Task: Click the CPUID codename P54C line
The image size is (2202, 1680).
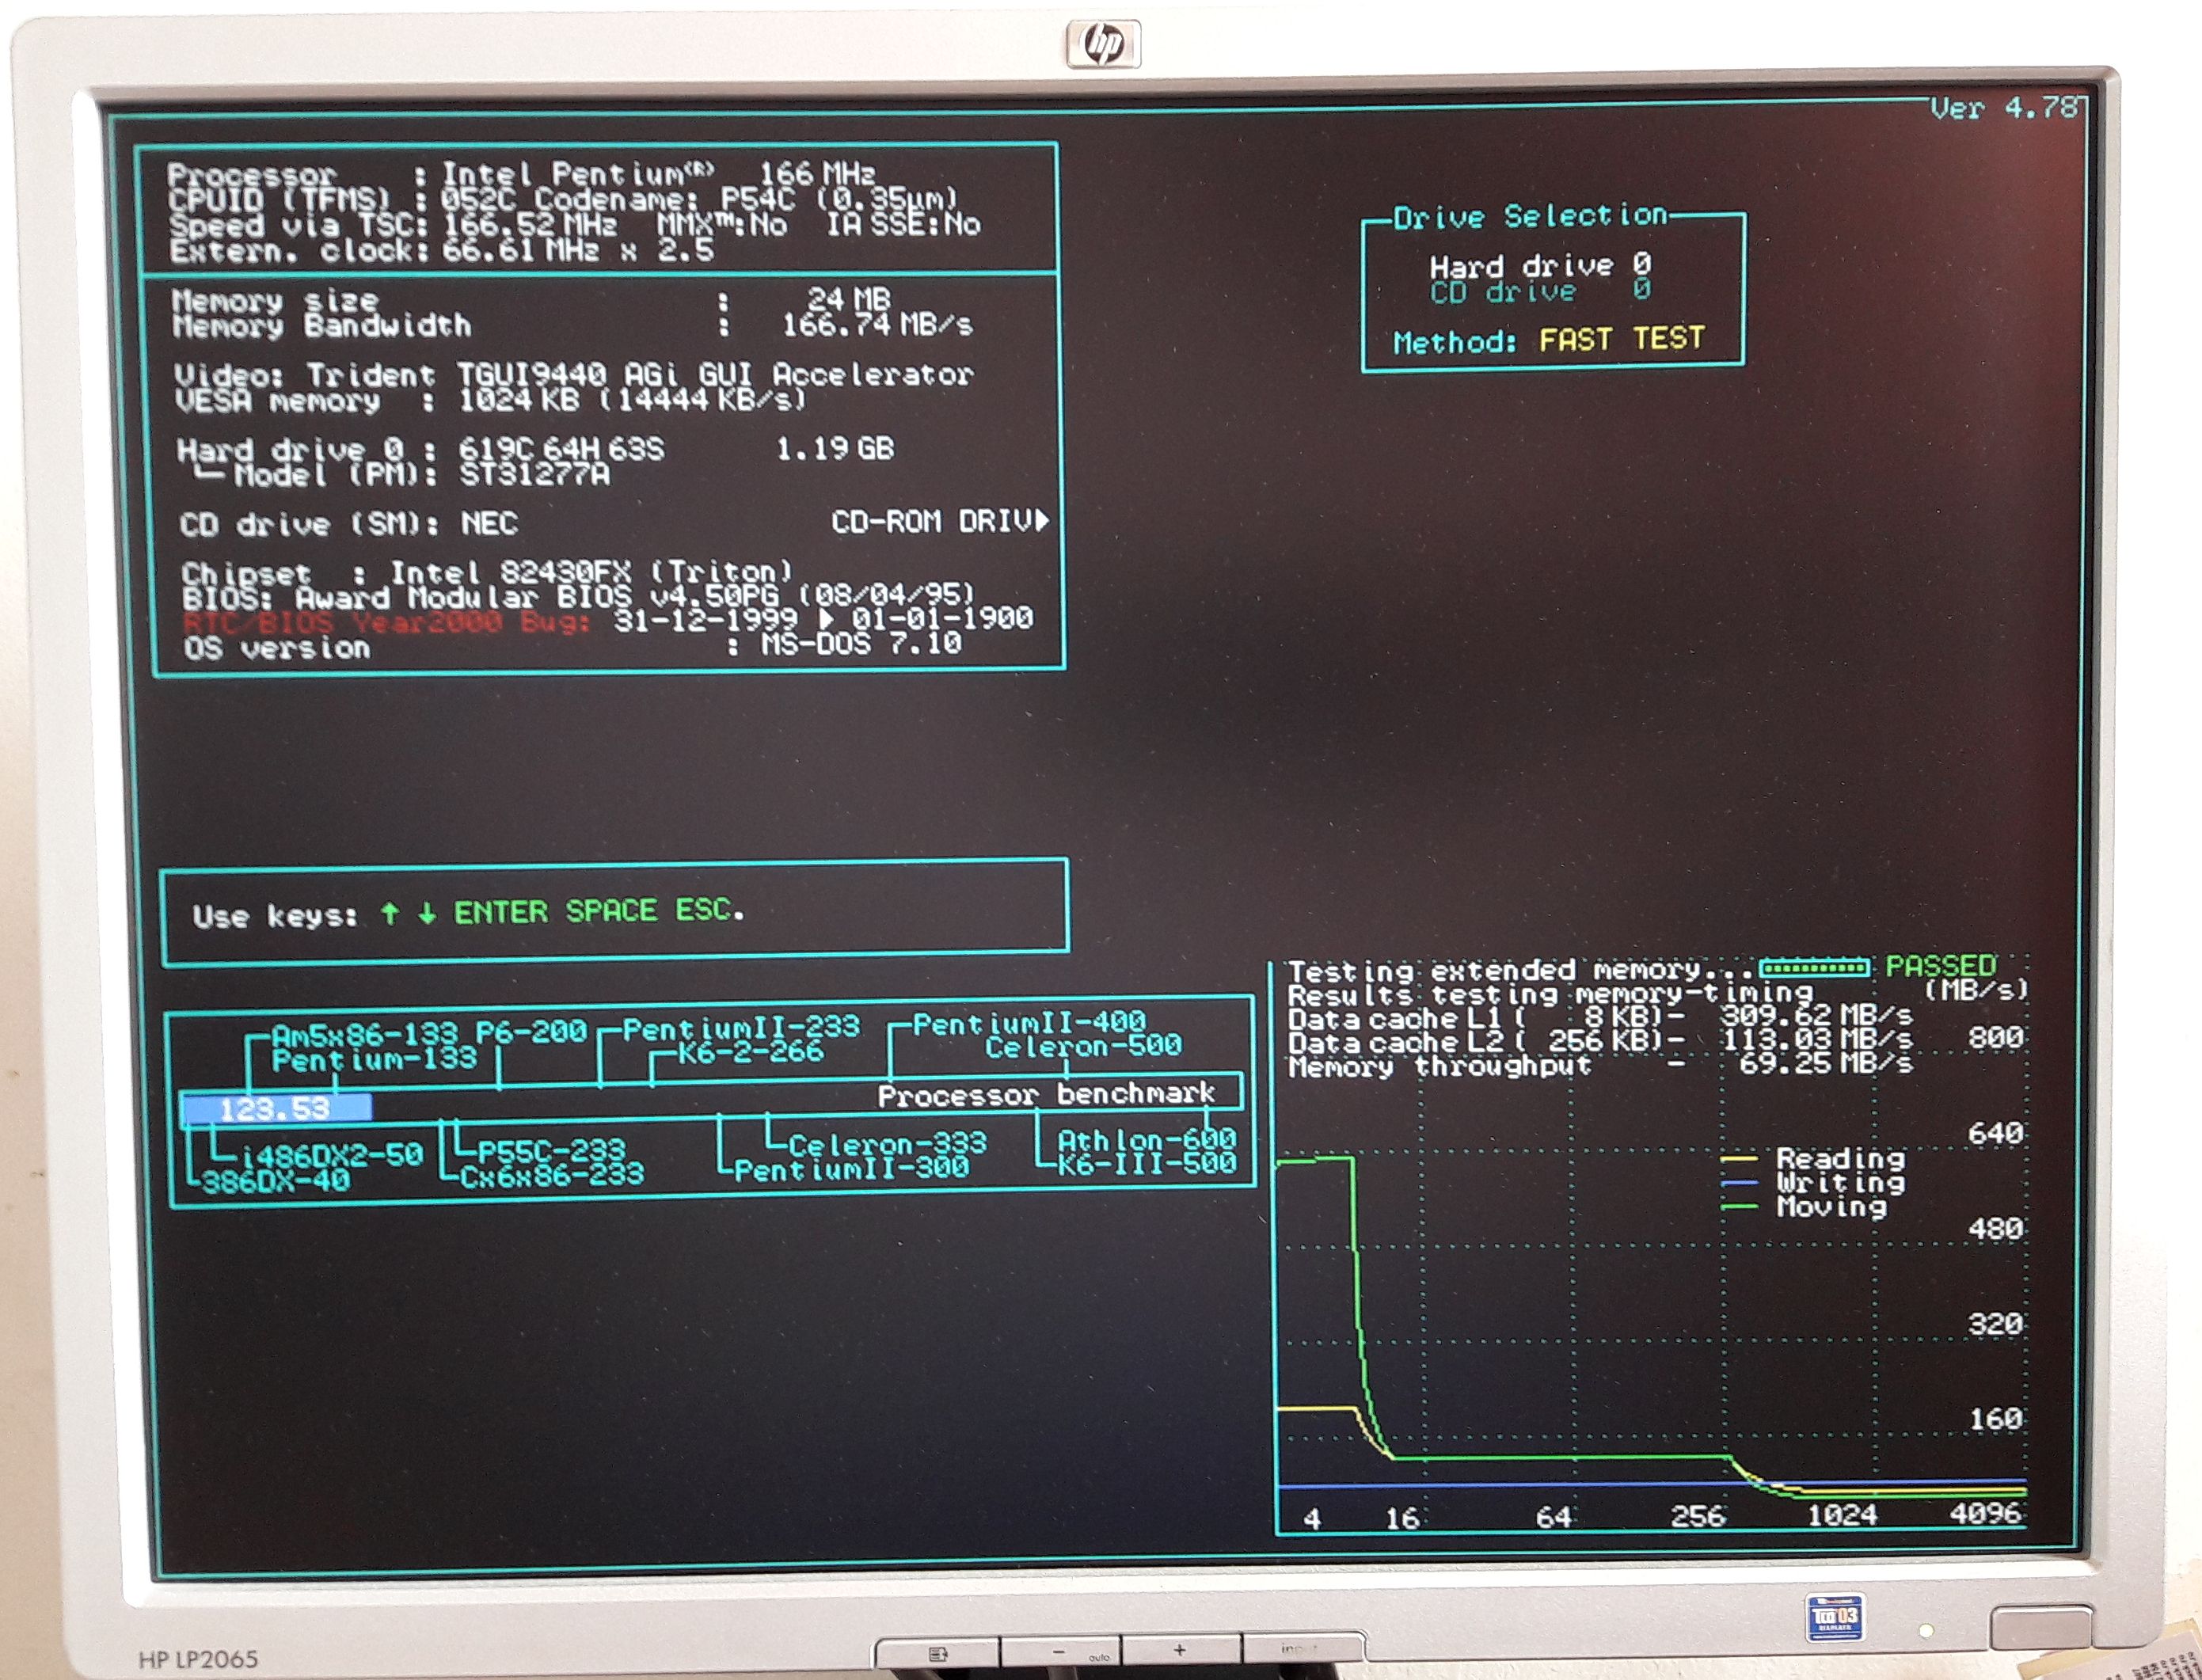Action: click(564, 199)
